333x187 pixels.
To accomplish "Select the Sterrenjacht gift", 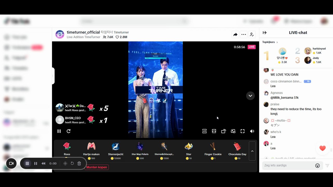I will [x=116, y=150].
